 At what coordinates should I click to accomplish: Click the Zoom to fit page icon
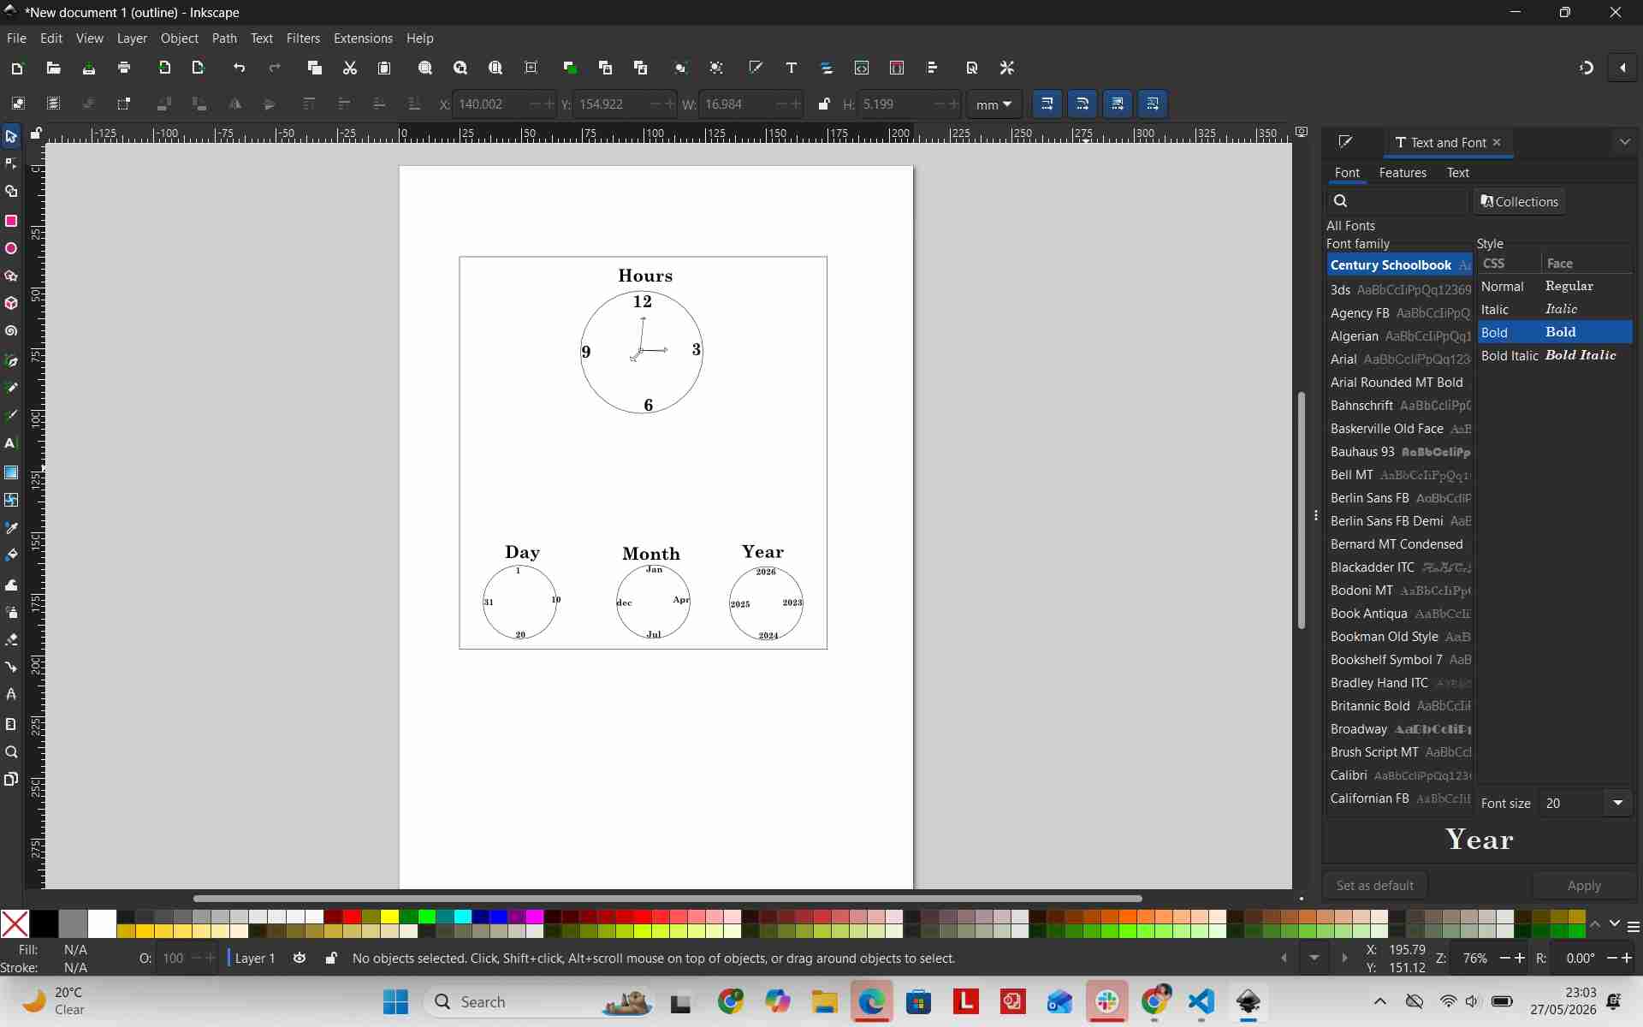tap(495, 68)
